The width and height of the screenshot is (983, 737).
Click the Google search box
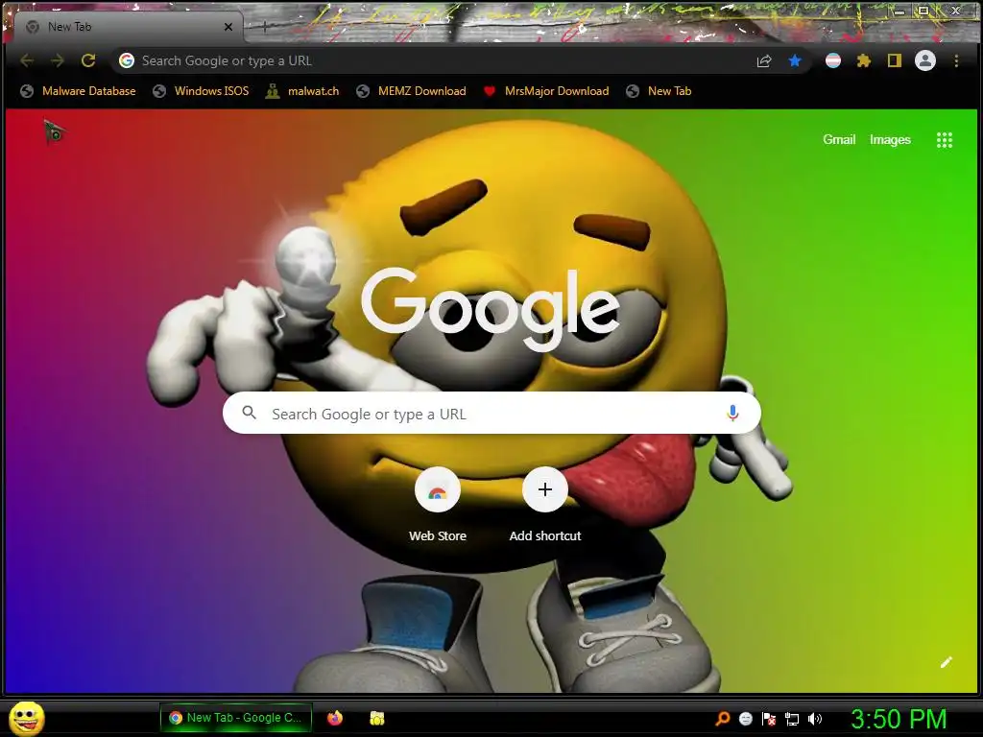pyautogui.click(x=492, y=413)
